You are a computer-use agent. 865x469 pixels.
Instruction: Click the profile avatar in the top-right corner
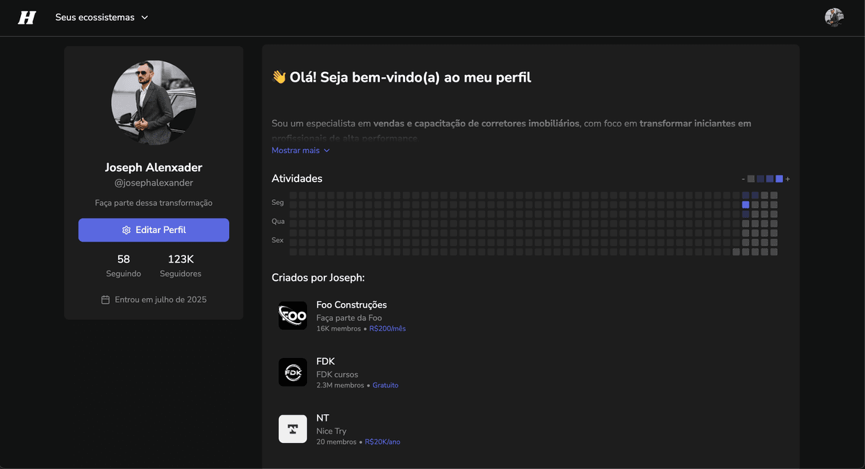click(x=834, y=17)
